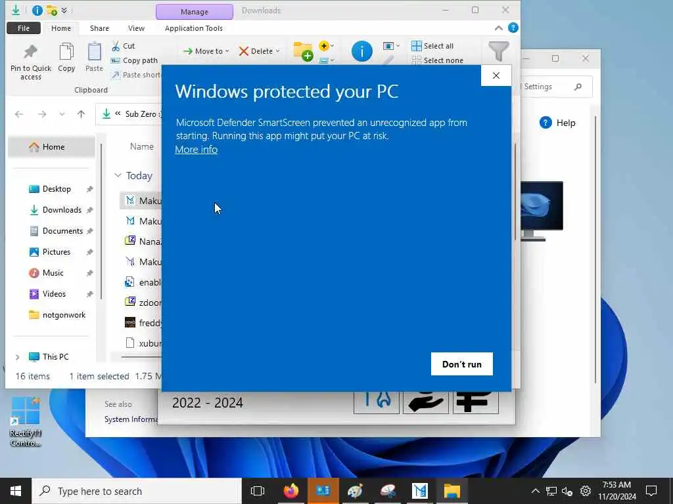This screenshot has width=673, height=504.
Task: Open Desktop in the navigation pane
Action: pyautogui.click(x=56, y=189)
